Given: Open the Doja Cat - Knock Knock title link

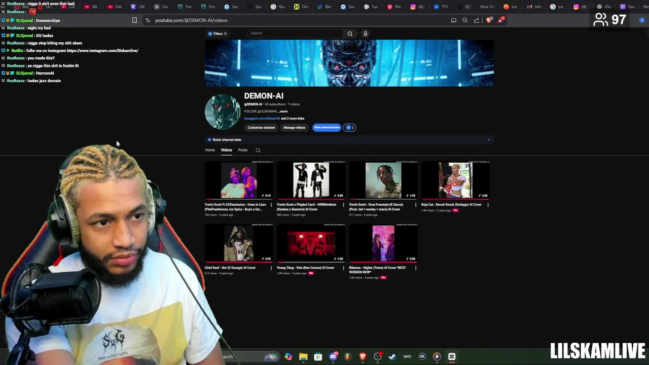Looking at the screenshot, I should pos(451,204).
